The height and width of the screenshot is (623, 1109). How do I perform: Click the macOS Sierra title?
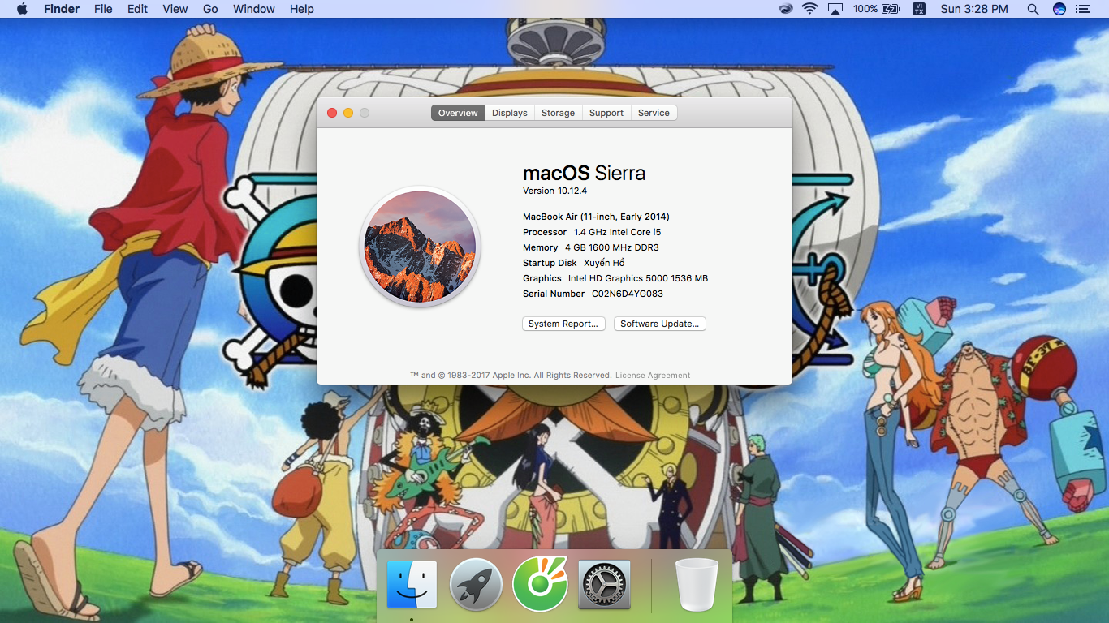tap(585, 173)
